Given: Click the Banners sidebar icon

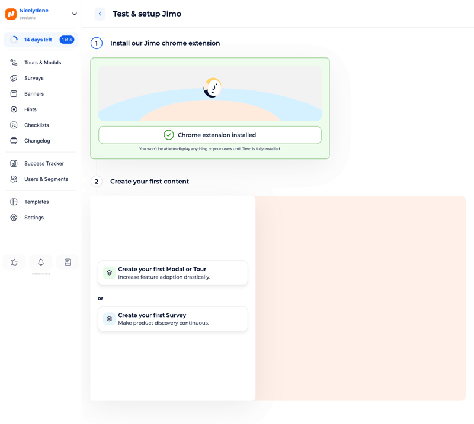Looking at the screenshot, I should pyautogui.click(x=13, y=93).
